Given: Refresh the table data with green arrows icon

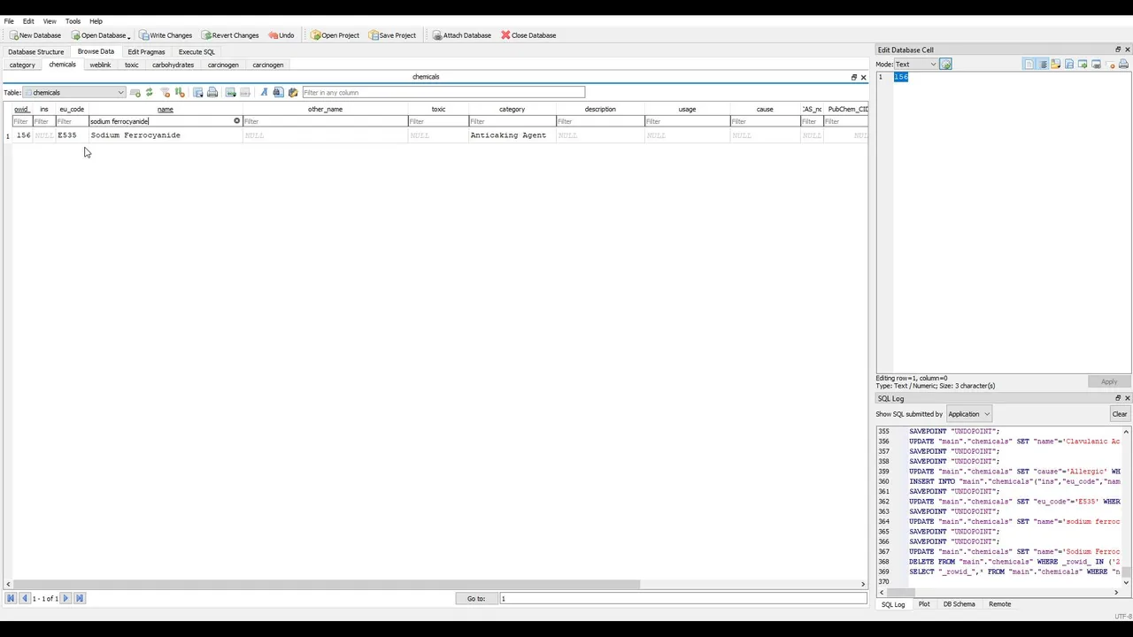Looking at the screenshot, I should tap(149, 92).
